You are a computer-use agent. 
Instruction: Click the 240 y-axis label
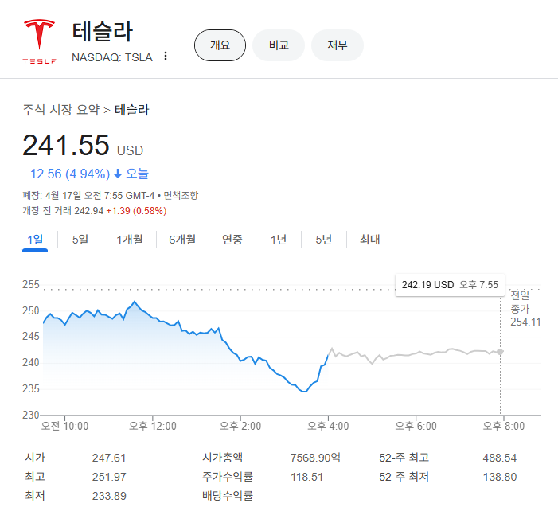31,363
